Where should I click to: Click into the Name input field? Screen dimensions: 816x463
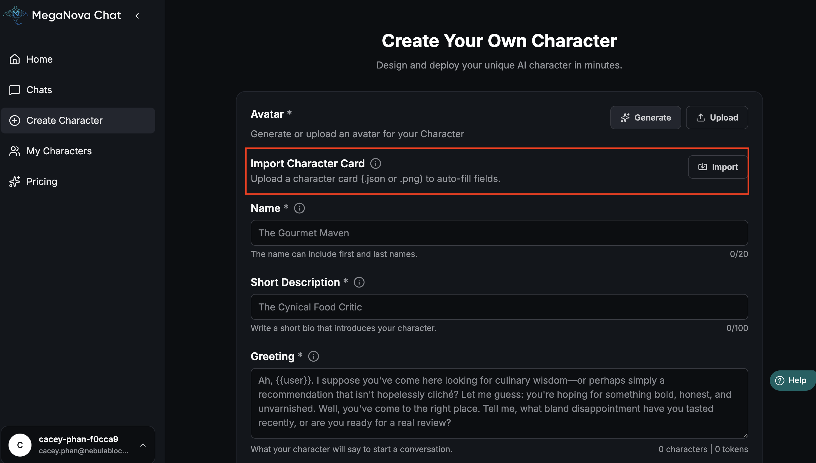coord(499,233)
